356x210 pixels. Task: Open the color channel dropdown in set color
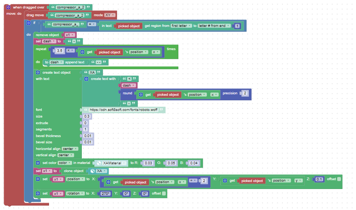click(65, 163)
